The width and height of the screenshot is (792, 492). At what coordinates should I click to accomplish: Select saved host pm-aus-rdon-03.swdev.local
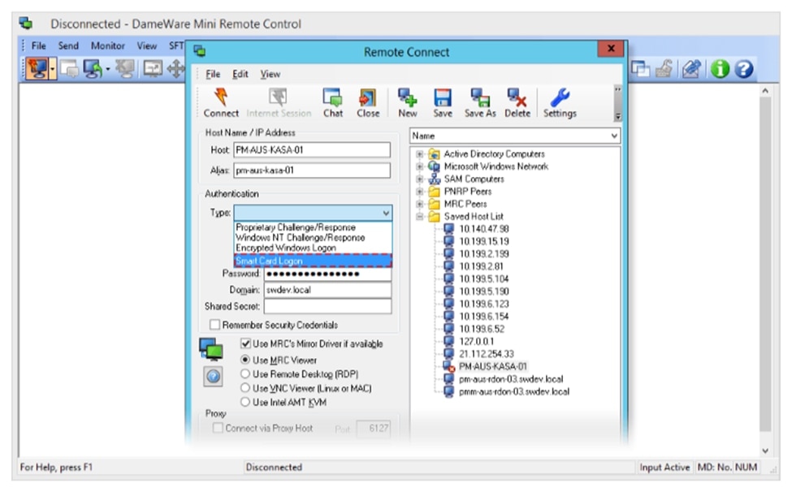pos(511,379)
